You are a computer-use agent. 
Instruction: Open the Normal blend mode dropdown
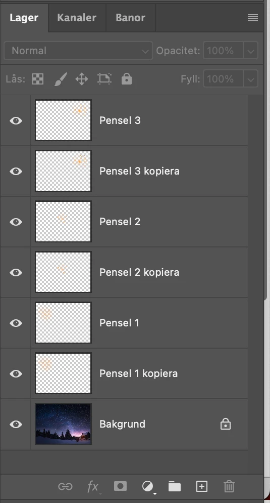78,51
